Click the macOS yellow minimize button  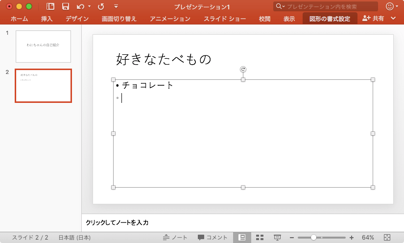19,6
